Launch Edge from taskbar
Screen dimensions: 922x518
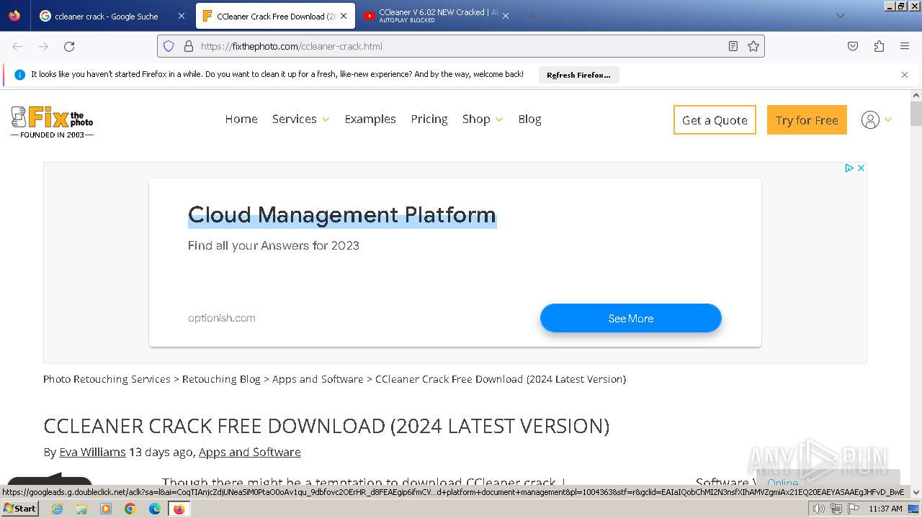pyautogui.click(x=155, y=509)
